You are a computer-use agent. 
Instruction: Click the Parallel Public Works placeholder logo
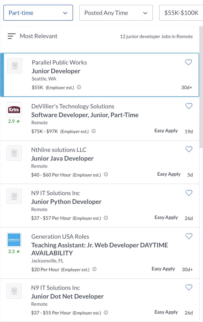coord(15,66)
